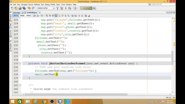Image resolution: width=185 pixels, height=104 pixels.
Task: Open the Source menu
Action: coord(31,5)
